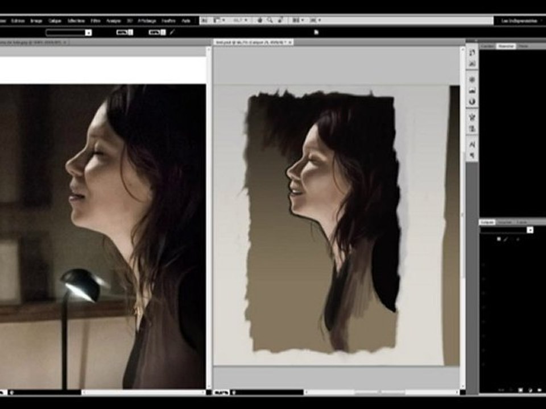Open the Filtre menu
Image resolution: width=546 pixels, height=409 pixels.
(x=96, y=21)
